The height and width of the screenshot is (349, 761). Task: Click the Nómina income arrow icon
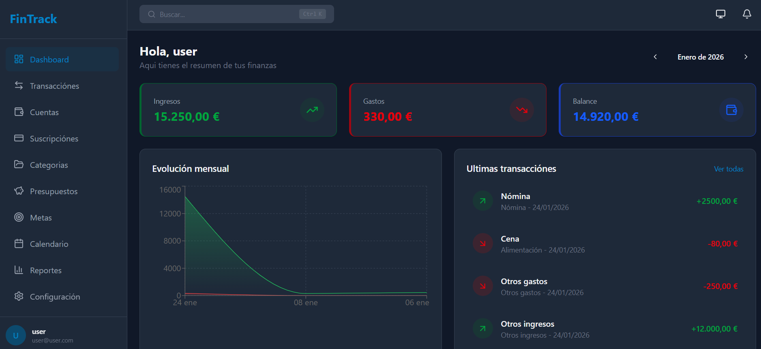pos(482,201)
